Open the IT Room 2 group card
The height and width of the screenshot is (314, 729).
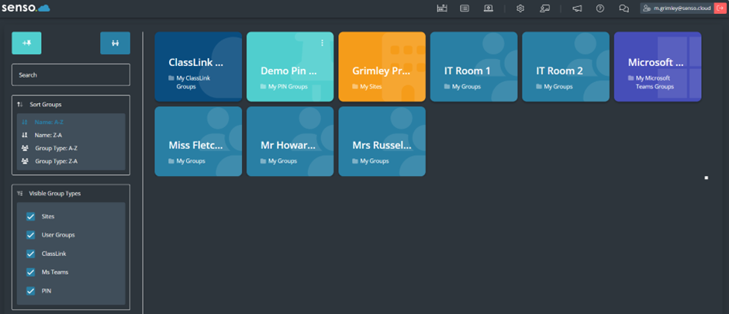click(566, 67)
